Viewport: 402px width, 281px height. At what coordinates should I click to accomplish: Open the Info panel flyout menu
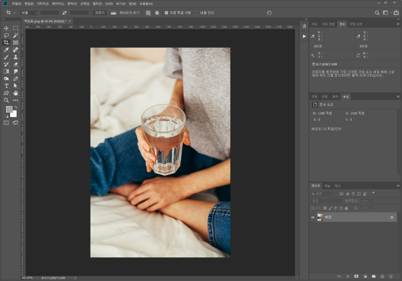[398, 24]
